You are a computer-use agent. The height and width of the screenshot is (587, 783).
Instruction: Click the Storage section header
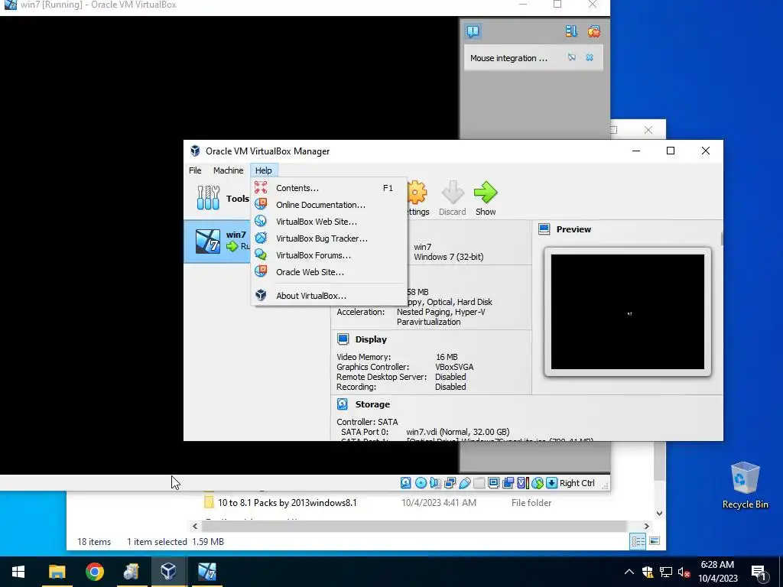point(372,404)
